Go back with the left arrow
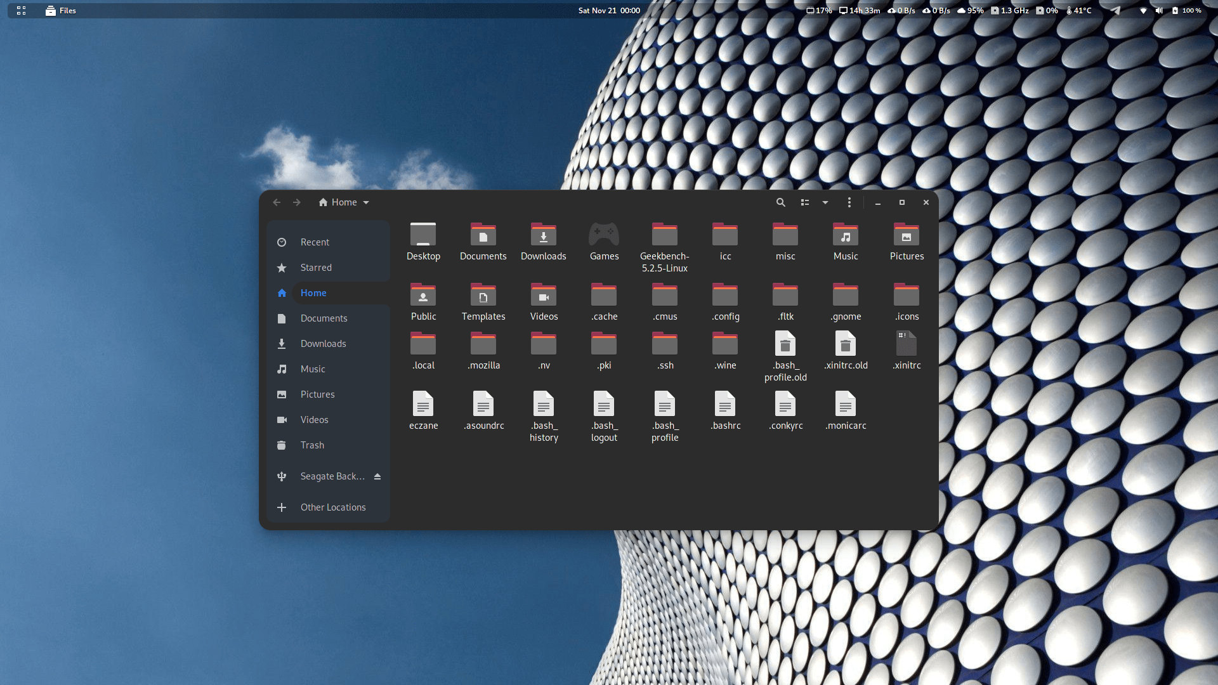The image size is (1218, 685). (277, 202)
